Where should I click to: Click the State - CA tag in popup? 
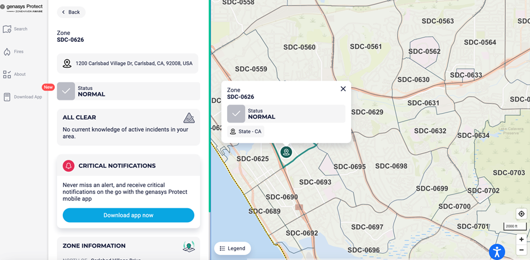[x=246, y=132]
